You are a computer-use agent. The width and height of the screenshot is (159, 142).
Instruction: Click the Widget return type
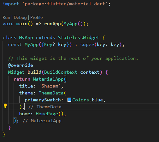[16, 72]
